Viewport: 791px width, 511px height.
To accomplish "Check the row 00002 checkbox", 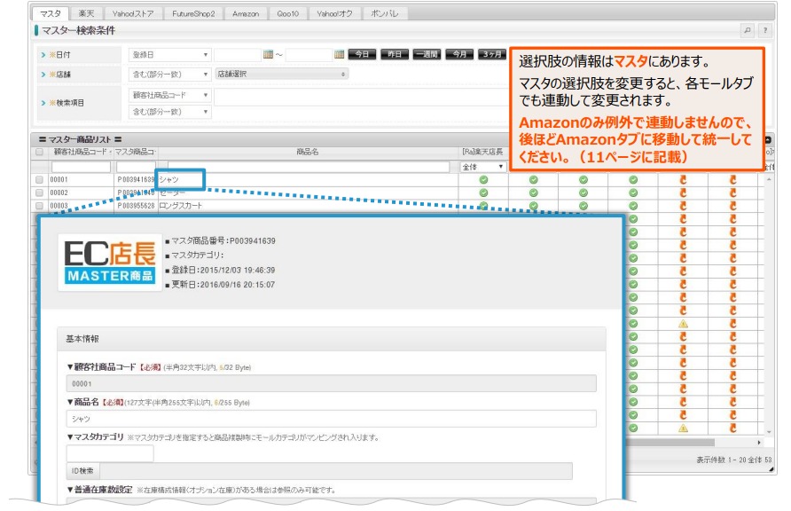I will [x=39, y=193].
